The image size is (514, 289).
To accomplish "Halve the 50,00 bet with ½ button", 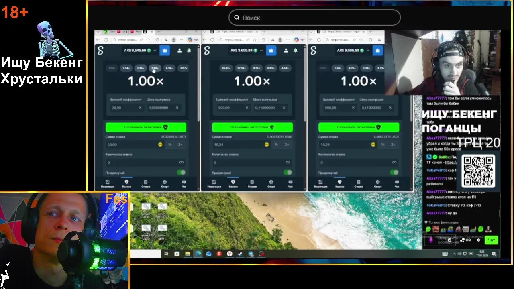I will 169,144.
